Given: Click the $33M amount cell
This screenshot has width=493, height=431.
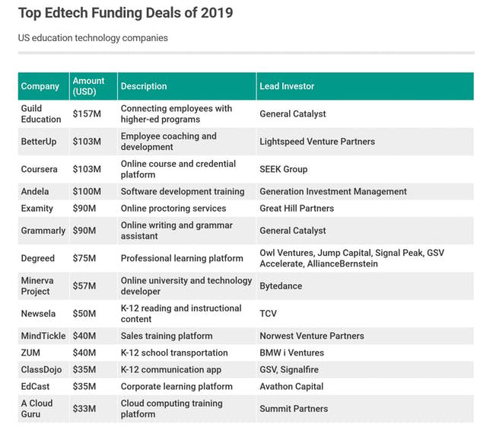Looking at the screenshot, I should pyautogui.click(x=94, y=409).
